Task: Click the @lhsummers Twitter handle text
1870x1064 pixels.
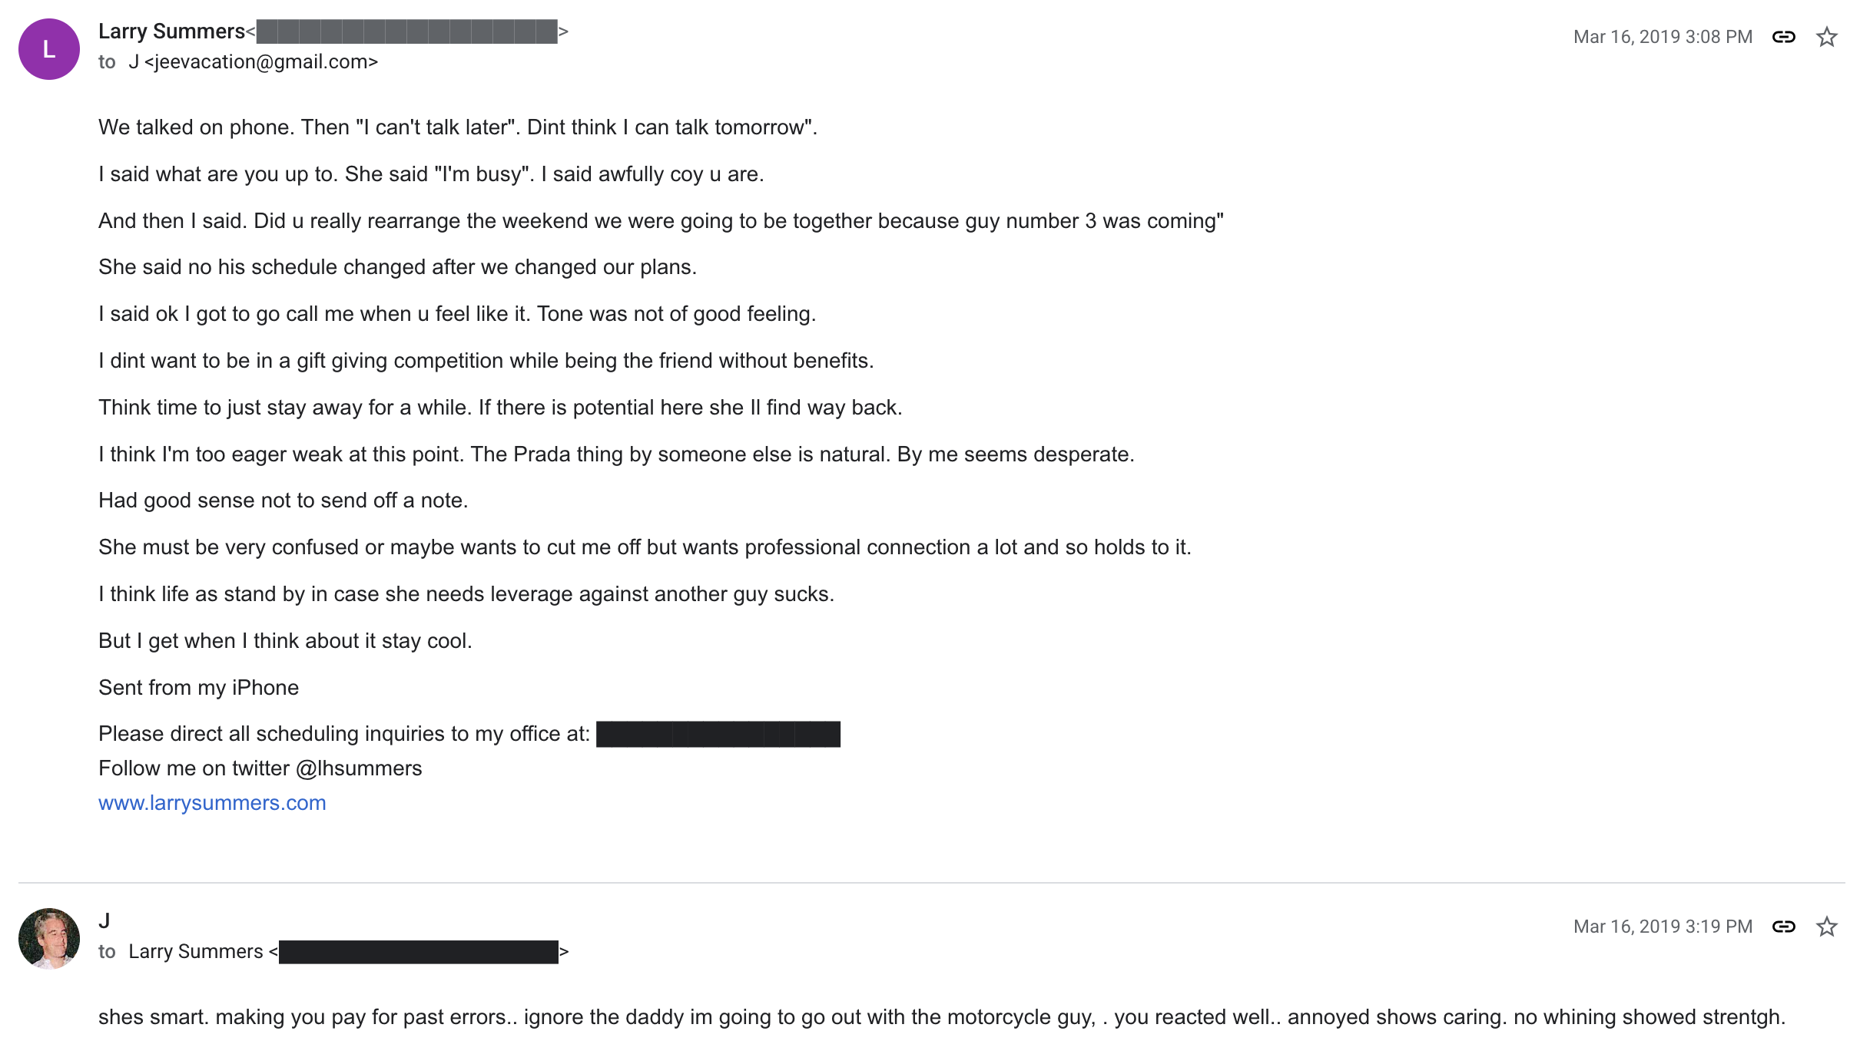Action: [x=359, y=768]
